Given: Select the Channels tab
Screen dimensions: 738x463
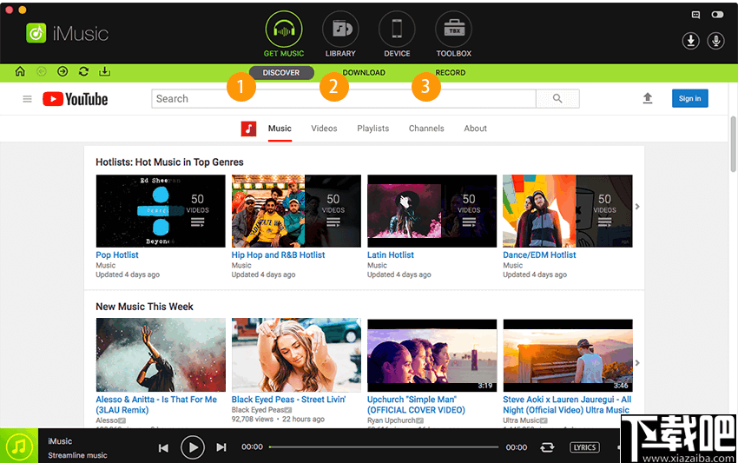Looking at the screenshot, I should tap(426, 129).
